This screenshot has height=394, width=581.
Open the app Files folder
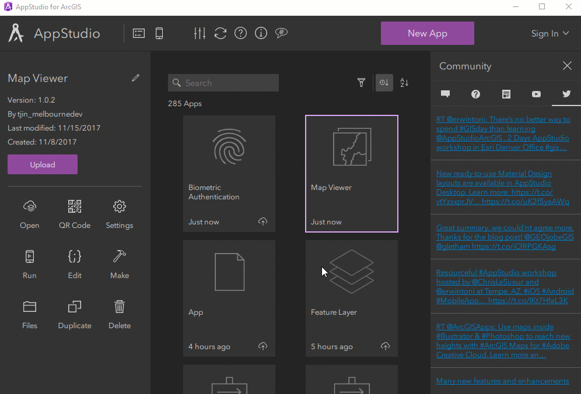(x=30, y=315)
